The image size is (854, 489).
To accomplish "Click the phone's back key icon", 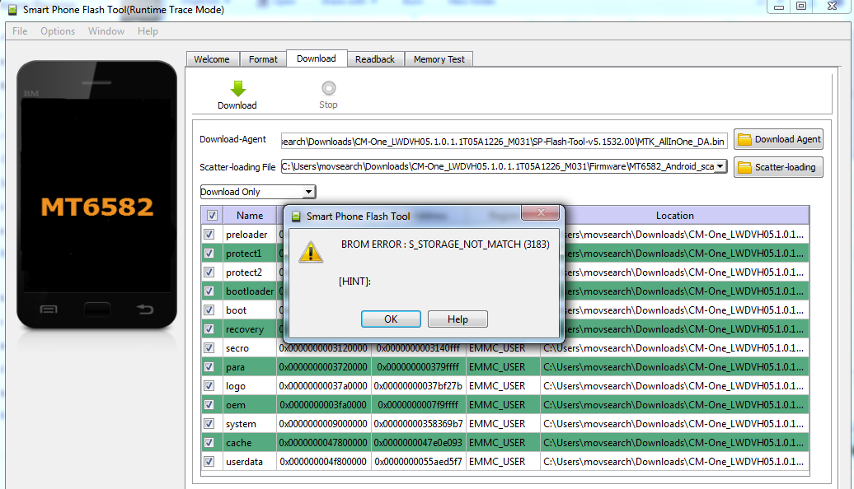I will click(x=145, y=310).
